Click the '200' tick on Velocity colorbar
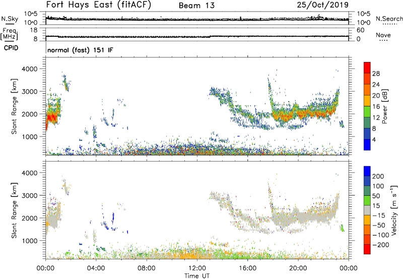Image resolution: width=403 pixels, height=279 pixels. 378,176
